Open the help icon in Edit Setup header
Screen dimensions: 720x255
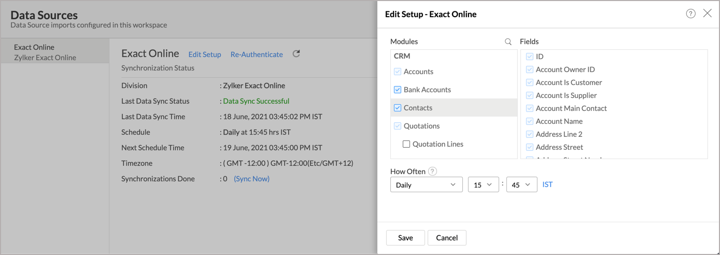tap(690, 14)
